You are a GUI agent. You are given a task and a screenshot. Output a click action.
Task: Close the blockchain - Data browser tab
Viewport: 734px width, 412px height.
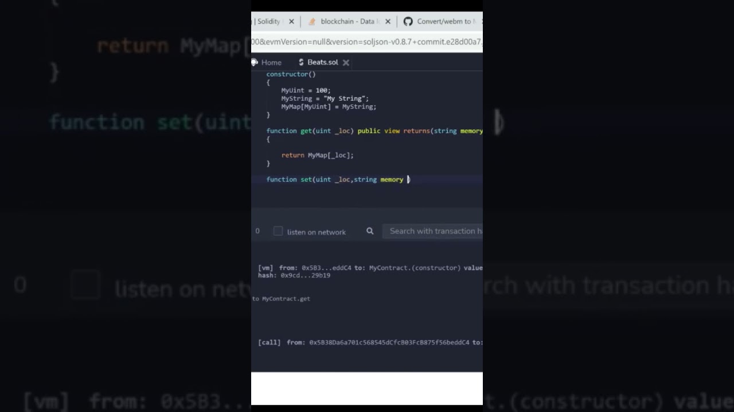(x=388, y=22)
